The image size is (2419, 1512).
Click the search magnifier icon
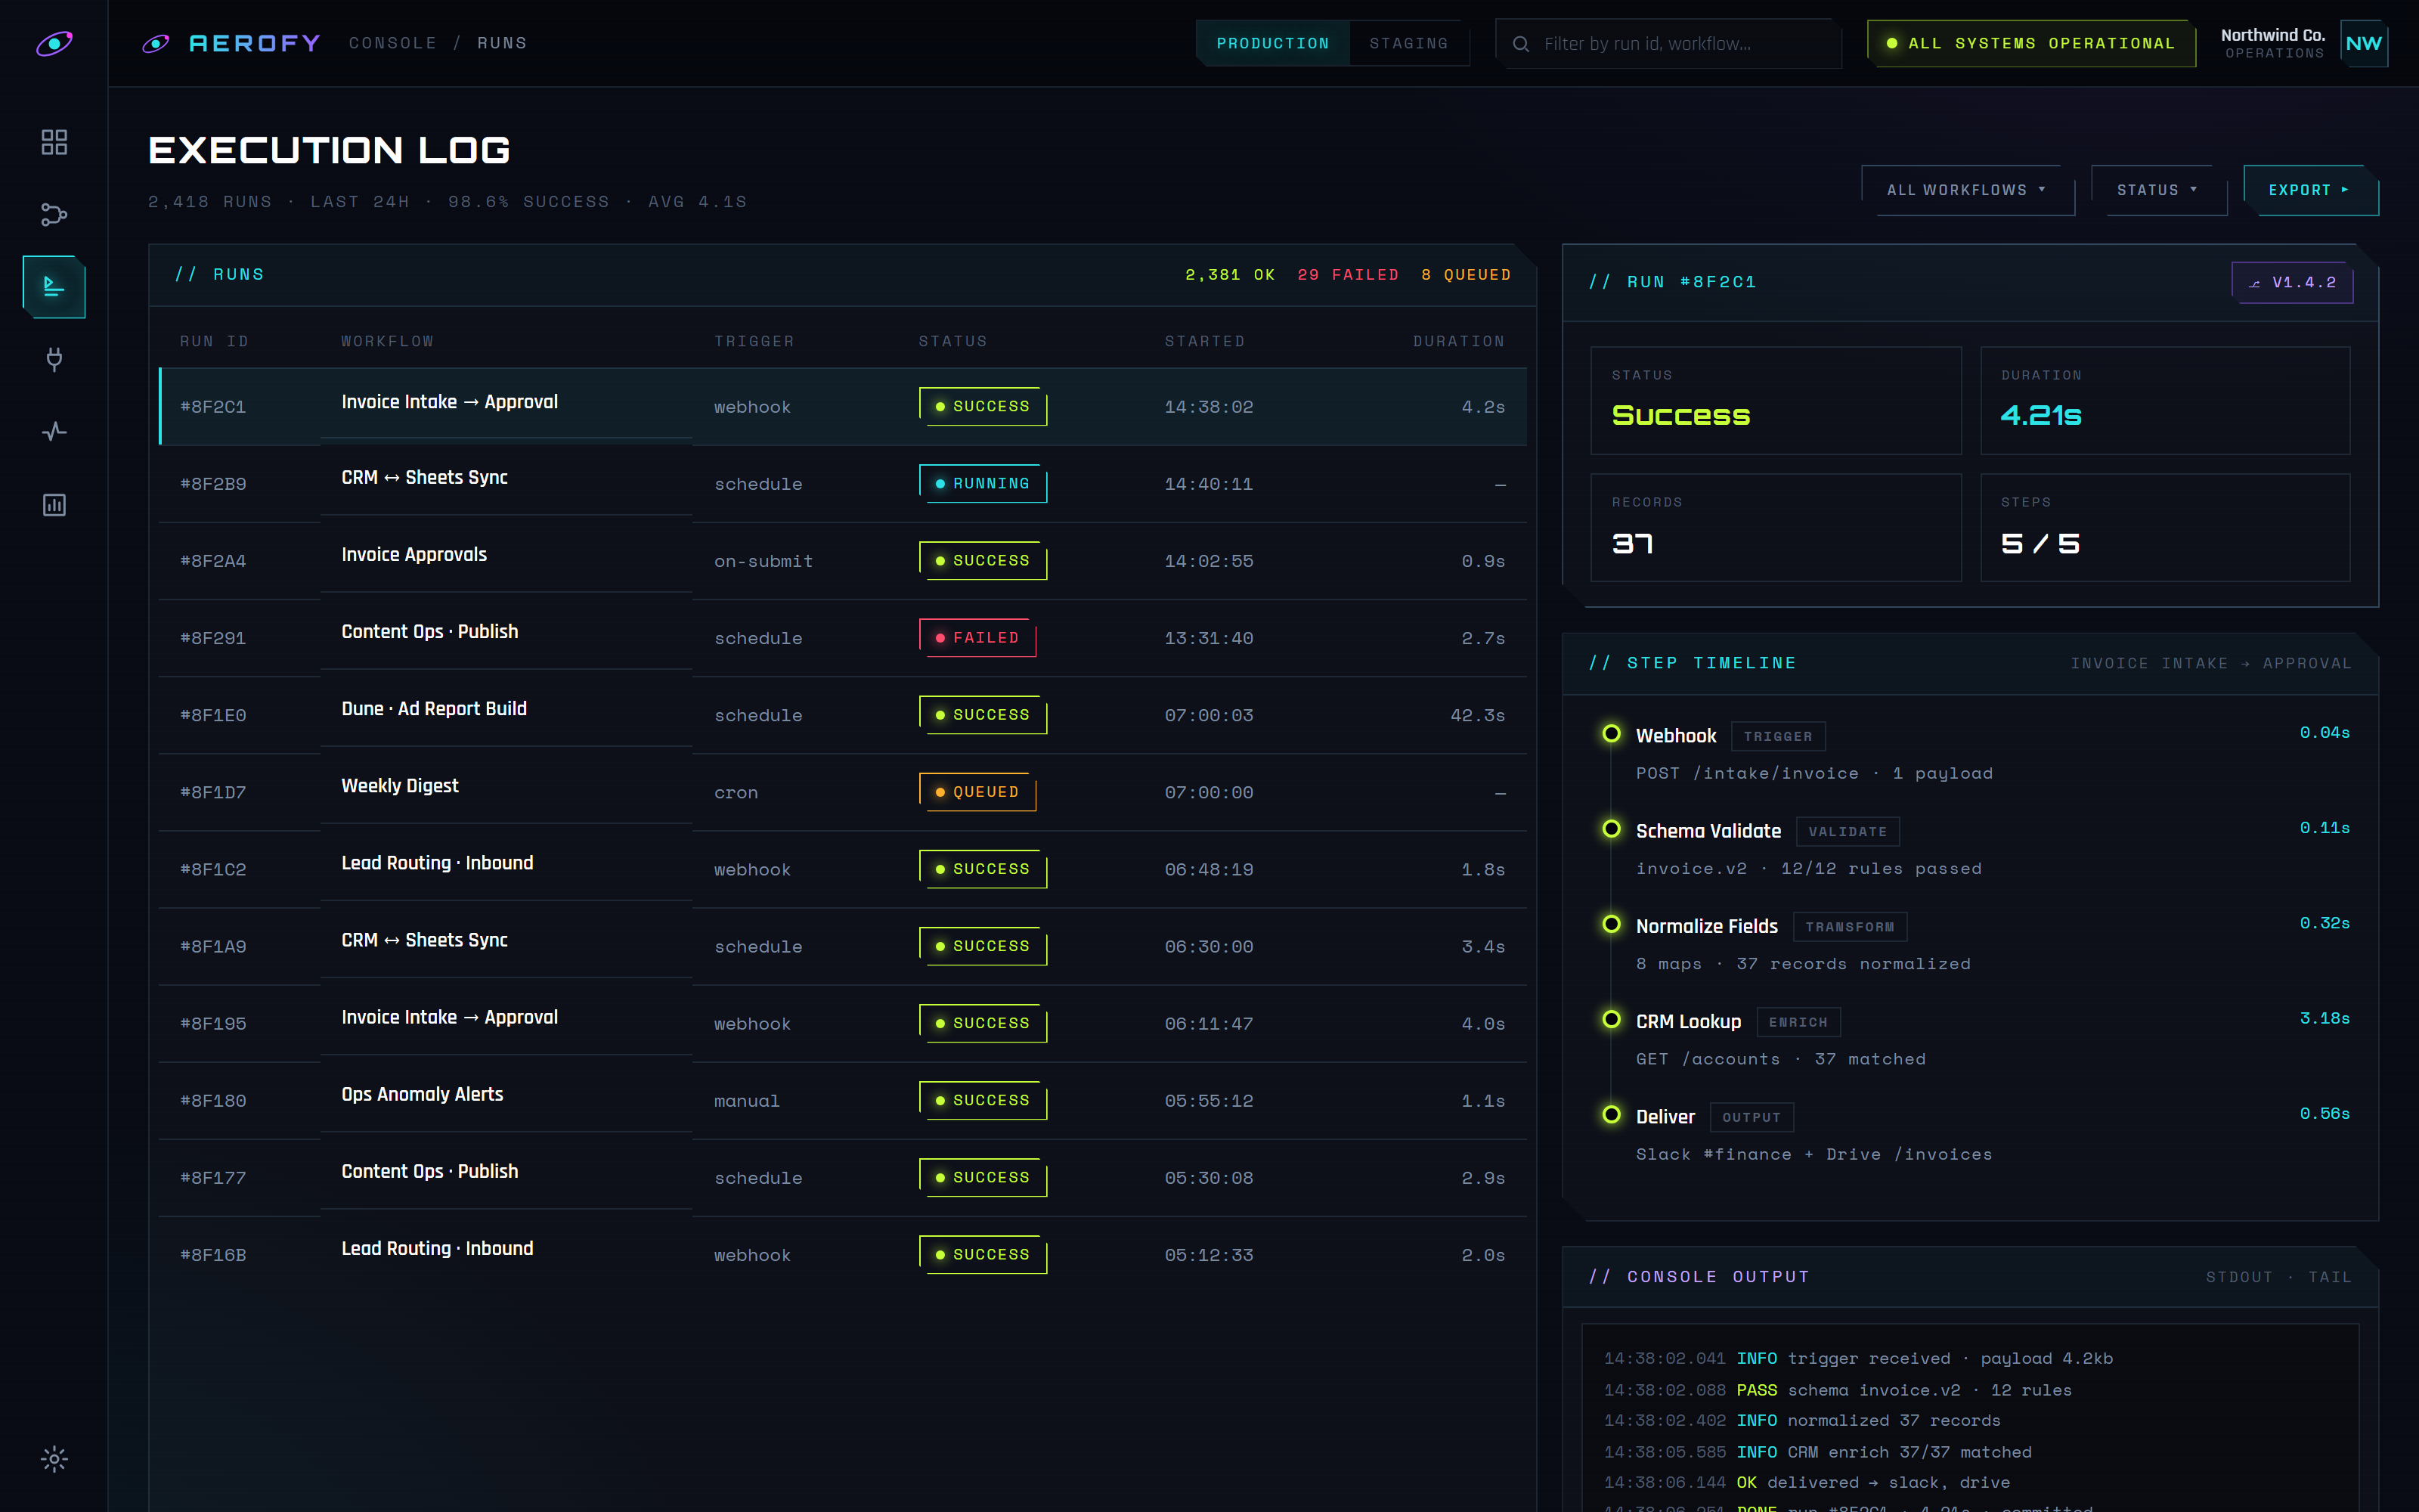pos(1520,44)
